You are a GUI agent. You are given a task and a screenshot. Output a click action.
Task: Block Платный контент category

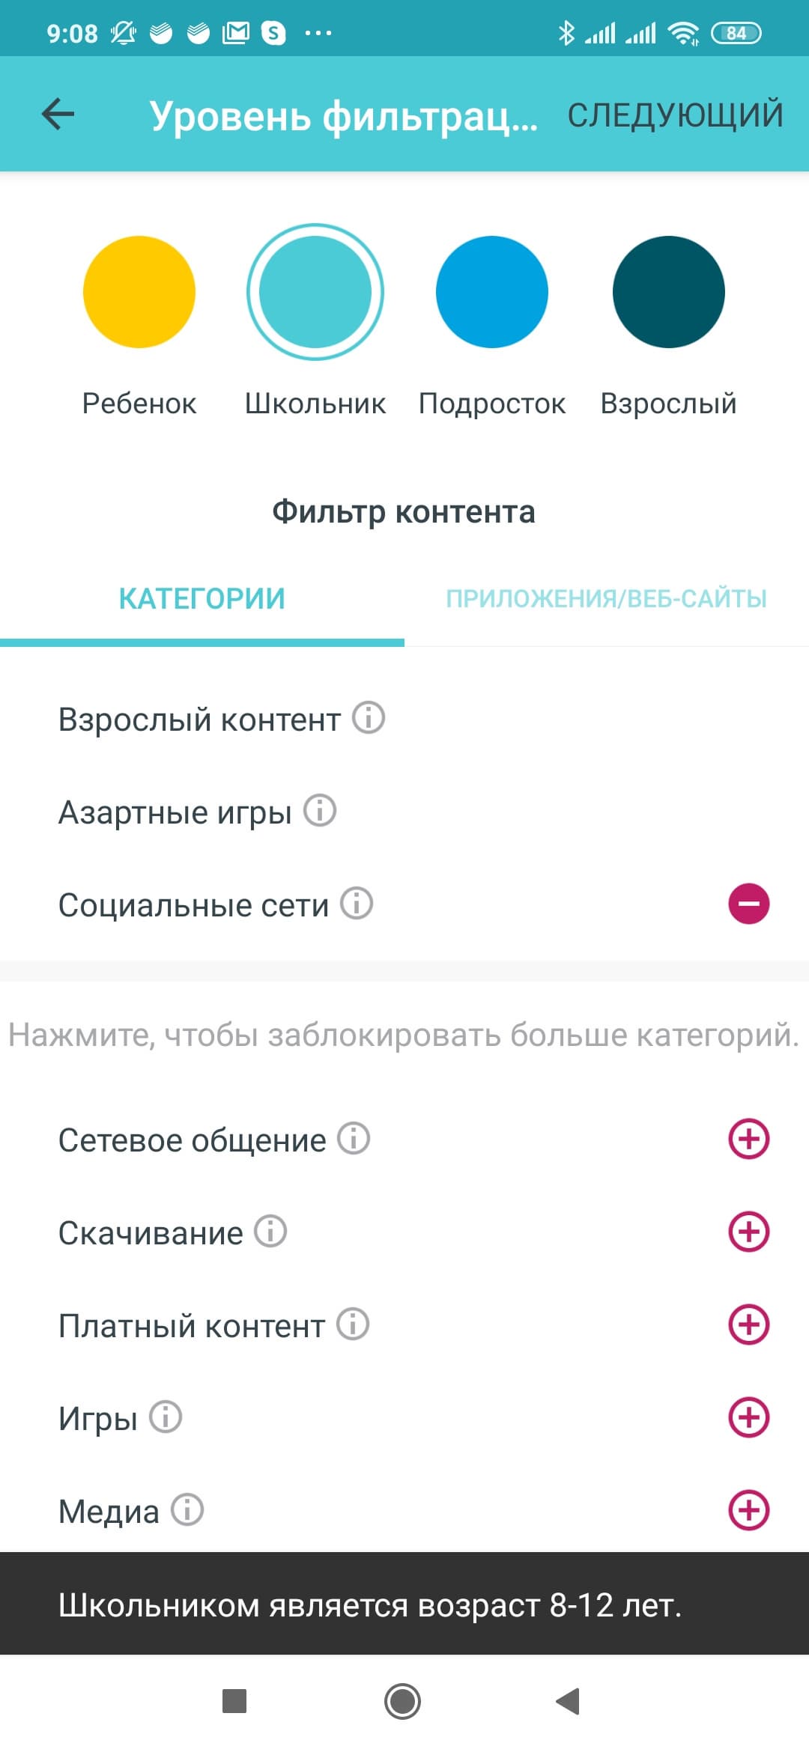(x=749, y=1324)
